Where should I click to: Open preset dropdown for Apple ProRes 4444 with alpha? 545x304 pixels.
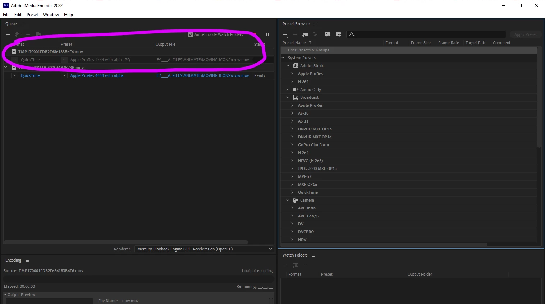(x=64, y=75)
